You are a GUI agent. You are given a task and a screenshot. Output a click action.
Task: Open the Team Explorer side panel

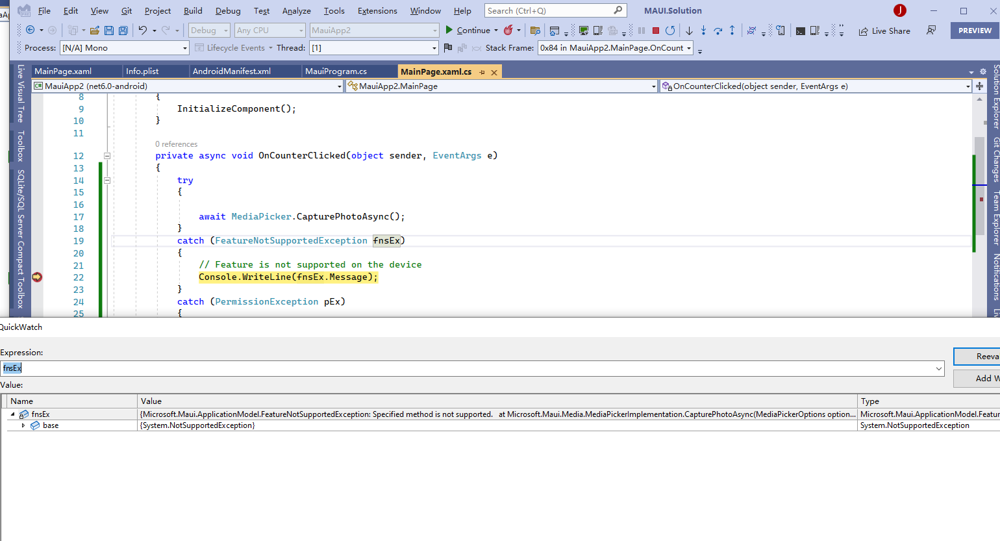(x=995, y=218)
